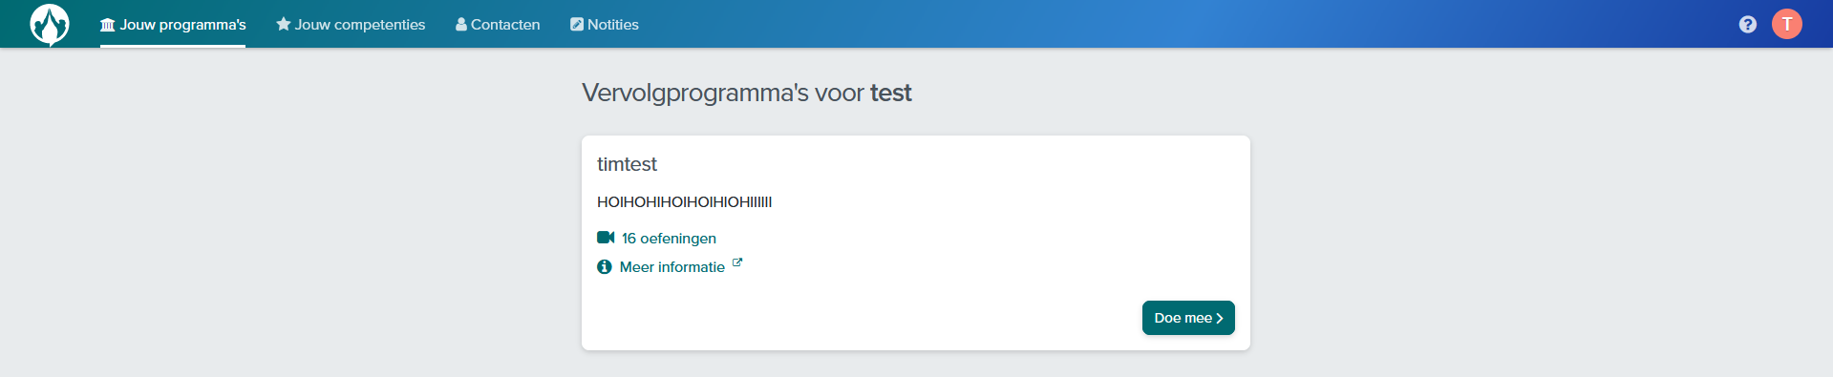Open the user avatar T menu
Screen dimensions: 1833x377
(x=1787, y=24)
